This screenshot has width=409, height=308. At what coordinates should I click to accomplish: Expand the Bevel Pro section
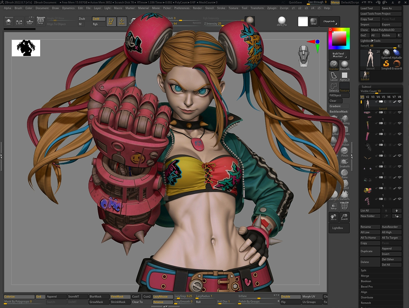tap(367, 287)
